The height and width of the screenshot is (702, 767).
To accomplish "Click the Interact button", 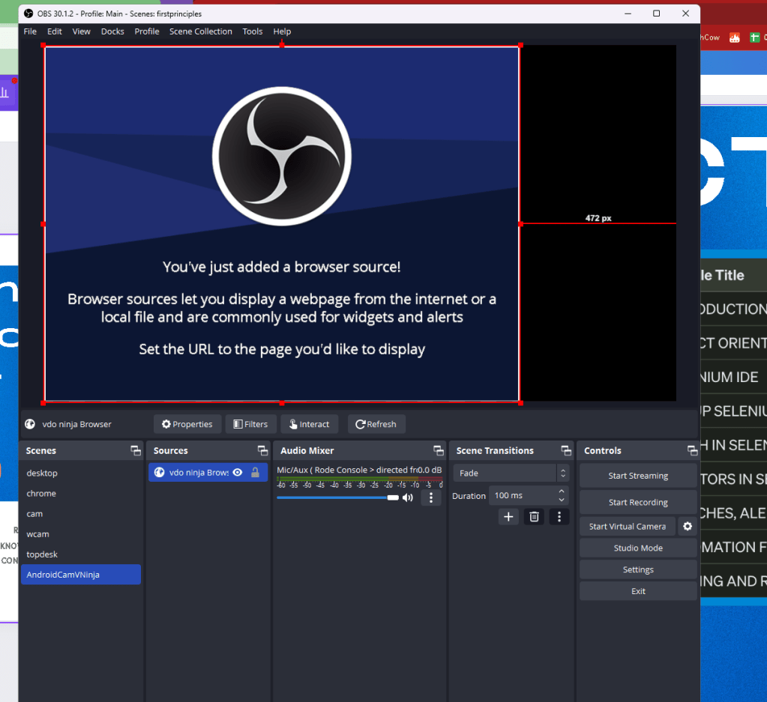I will pyautogui.click(x=309, y=424).
